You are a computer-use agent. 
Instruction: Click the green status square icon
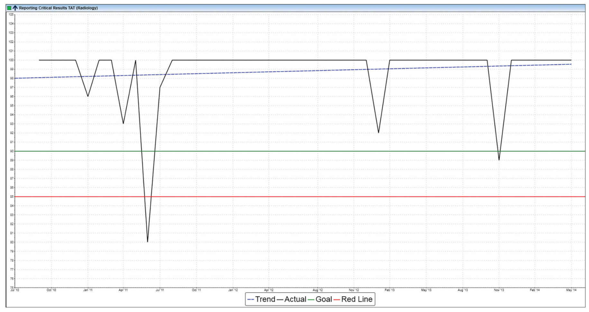[9, 8]
